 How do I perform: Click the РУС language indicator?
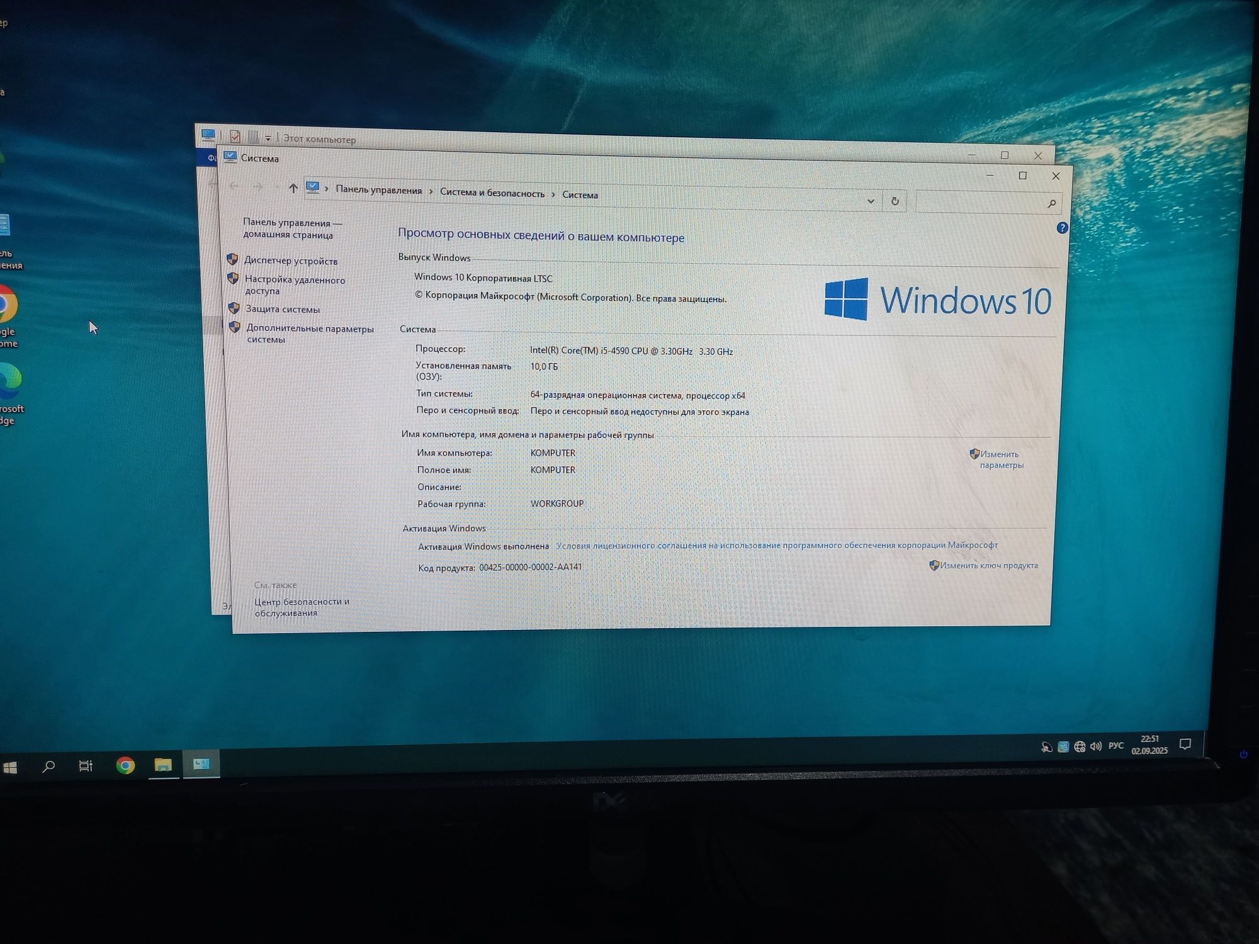pos(1116,745)
